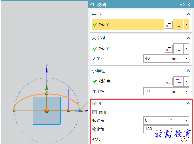The image size is (194, 144).
Task: Click inferred point icon in 中心 section
Action: tap(178, 25)
